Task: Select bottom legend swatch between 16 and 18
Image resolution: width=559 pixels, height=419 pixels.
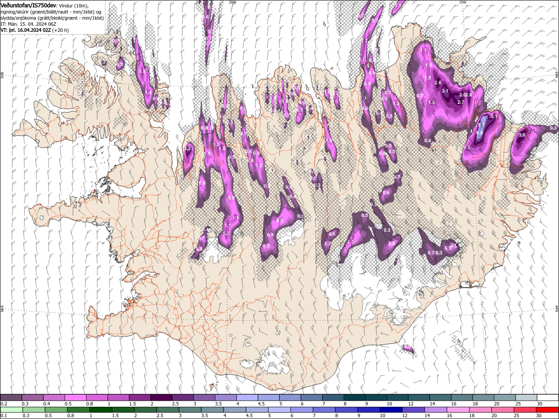Action: pos(459,410)
